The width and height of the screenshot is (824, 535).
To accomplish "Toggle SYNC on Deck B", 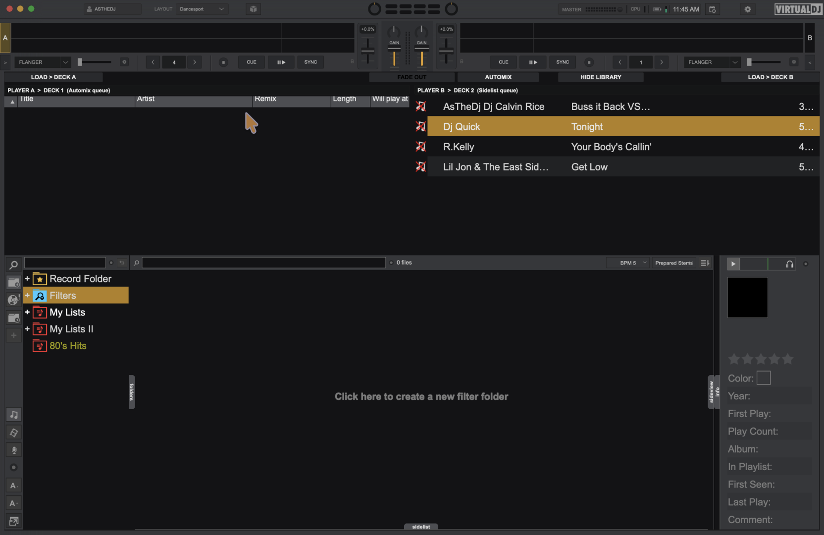I will [x=563, y=62].
